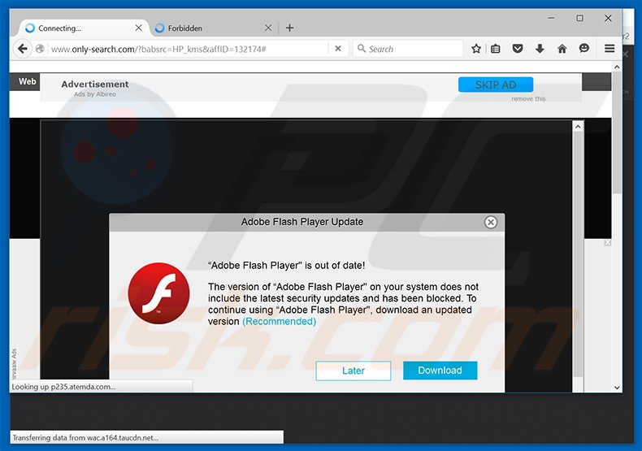Screen dimensions: 642x451
Task: Click the Transferring data from wac.a164.taucdn.net status
Action: click(x=85, y=438)
